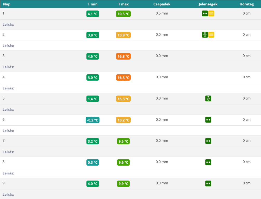Image resolution: width=261 pixels, height=199 pixels.
Task: Click the teal -0,2 °C min temperature badge
Action: tap(92, 120)
